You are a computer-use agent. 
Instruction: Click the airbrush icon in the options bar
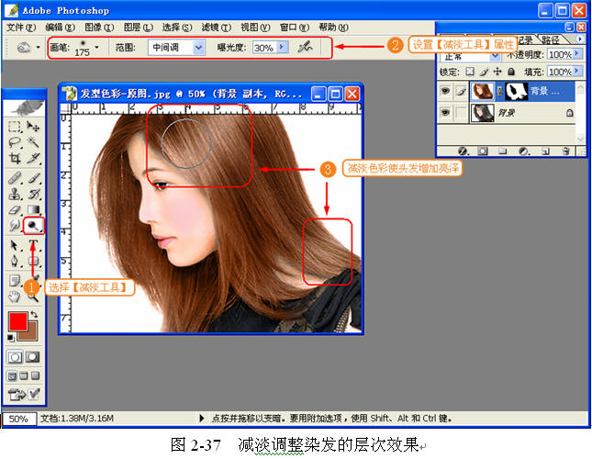[305, 47]
